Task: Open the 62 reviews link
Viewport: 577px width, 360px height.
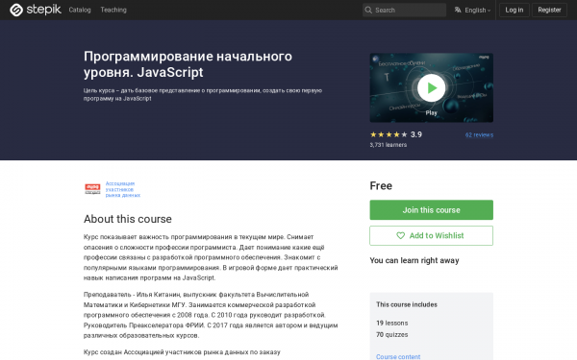Action: [479, 134]
